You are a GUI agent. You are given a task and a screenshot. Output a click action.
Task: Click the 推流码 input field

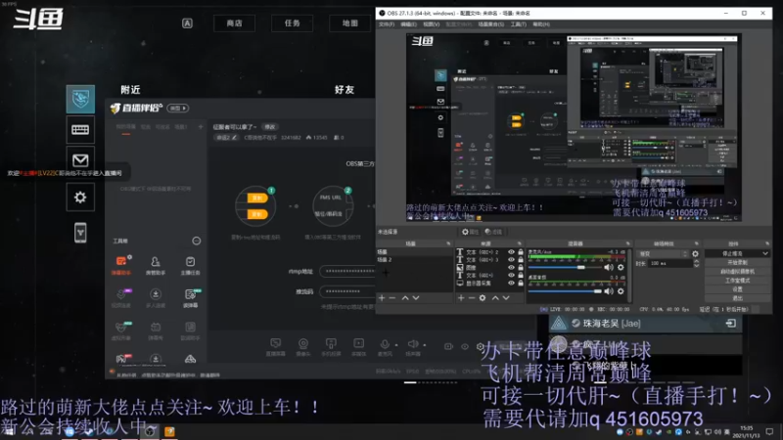[348, 291]
